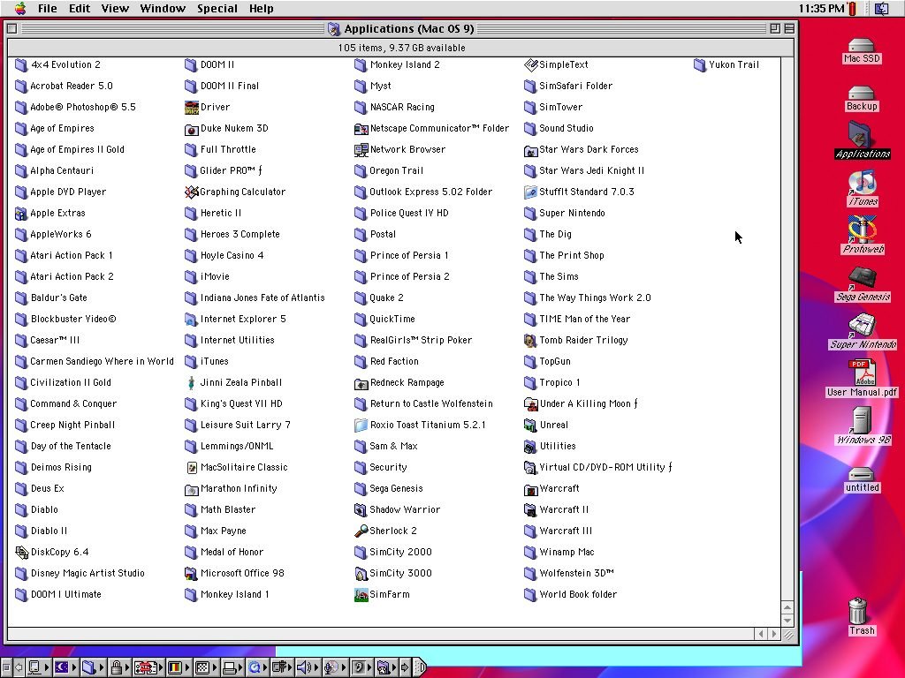This screenshot has height=678, width=905.
Task: Click the Tomb Raider Trilogy icon
Action: [531, 340]
